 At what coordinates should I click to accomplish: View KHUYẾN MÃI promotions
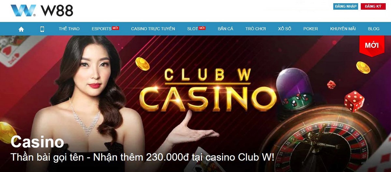coord(343,29)
